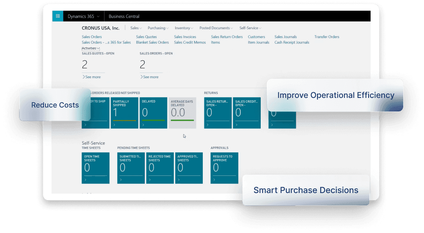Open the Sales Invoices link
The width and height of the screenshot is (424, 233).
185,37
